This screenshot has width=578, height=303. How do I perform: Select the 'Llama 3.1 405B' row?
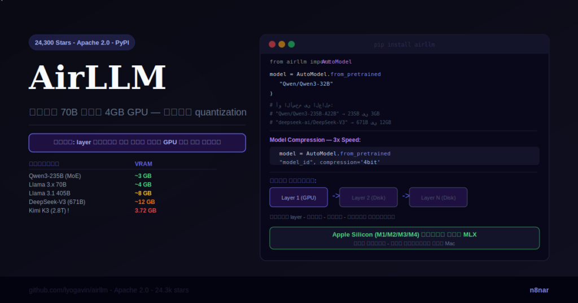[x=122, y=193]
